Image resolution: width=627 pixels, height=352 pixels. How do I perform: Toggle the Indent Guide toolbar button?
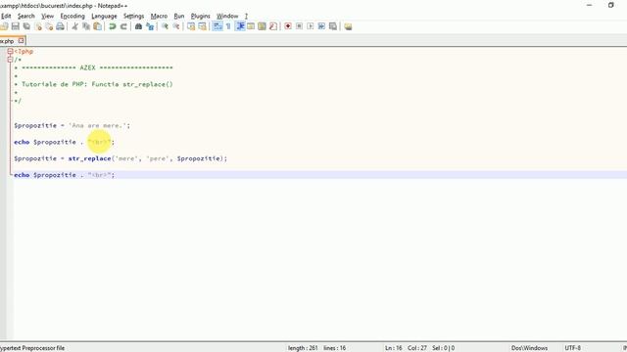tap(240, 26)
